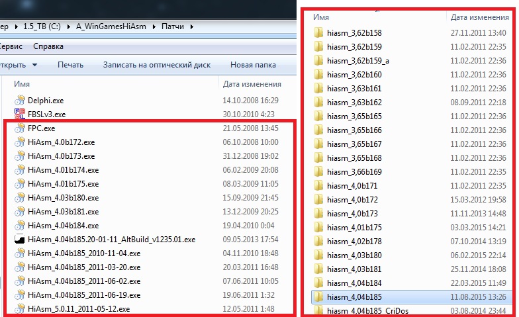Open the Сервис menu
Screen dimensions: 519x317
click(x=11, y=46)
